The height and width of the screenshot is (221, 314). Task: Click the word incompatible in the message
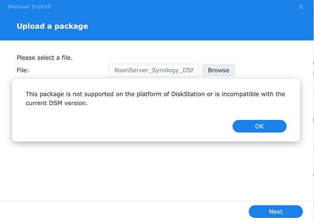coord(240,94)
